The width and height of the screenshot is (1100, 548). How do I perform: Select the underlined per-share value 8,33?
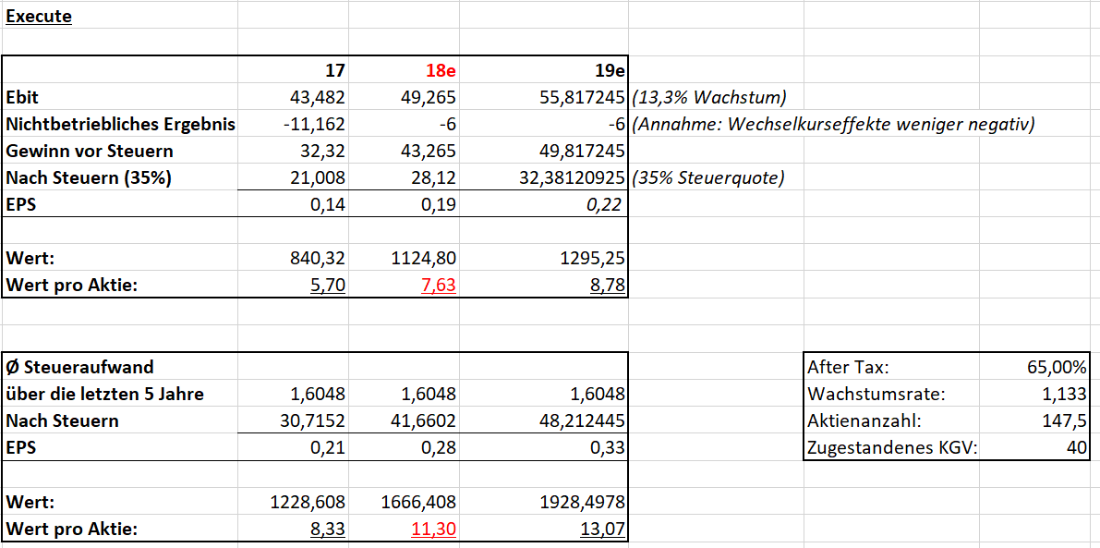click(328, 530)
